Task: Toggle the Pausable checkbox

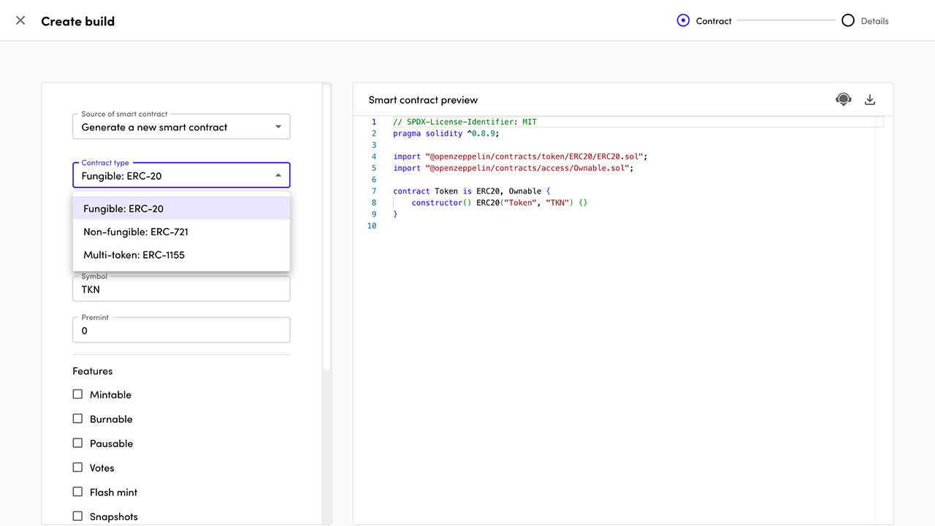Action: 78,443
